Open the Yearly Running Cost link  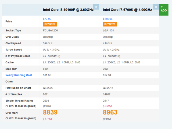tap(19, 75)
